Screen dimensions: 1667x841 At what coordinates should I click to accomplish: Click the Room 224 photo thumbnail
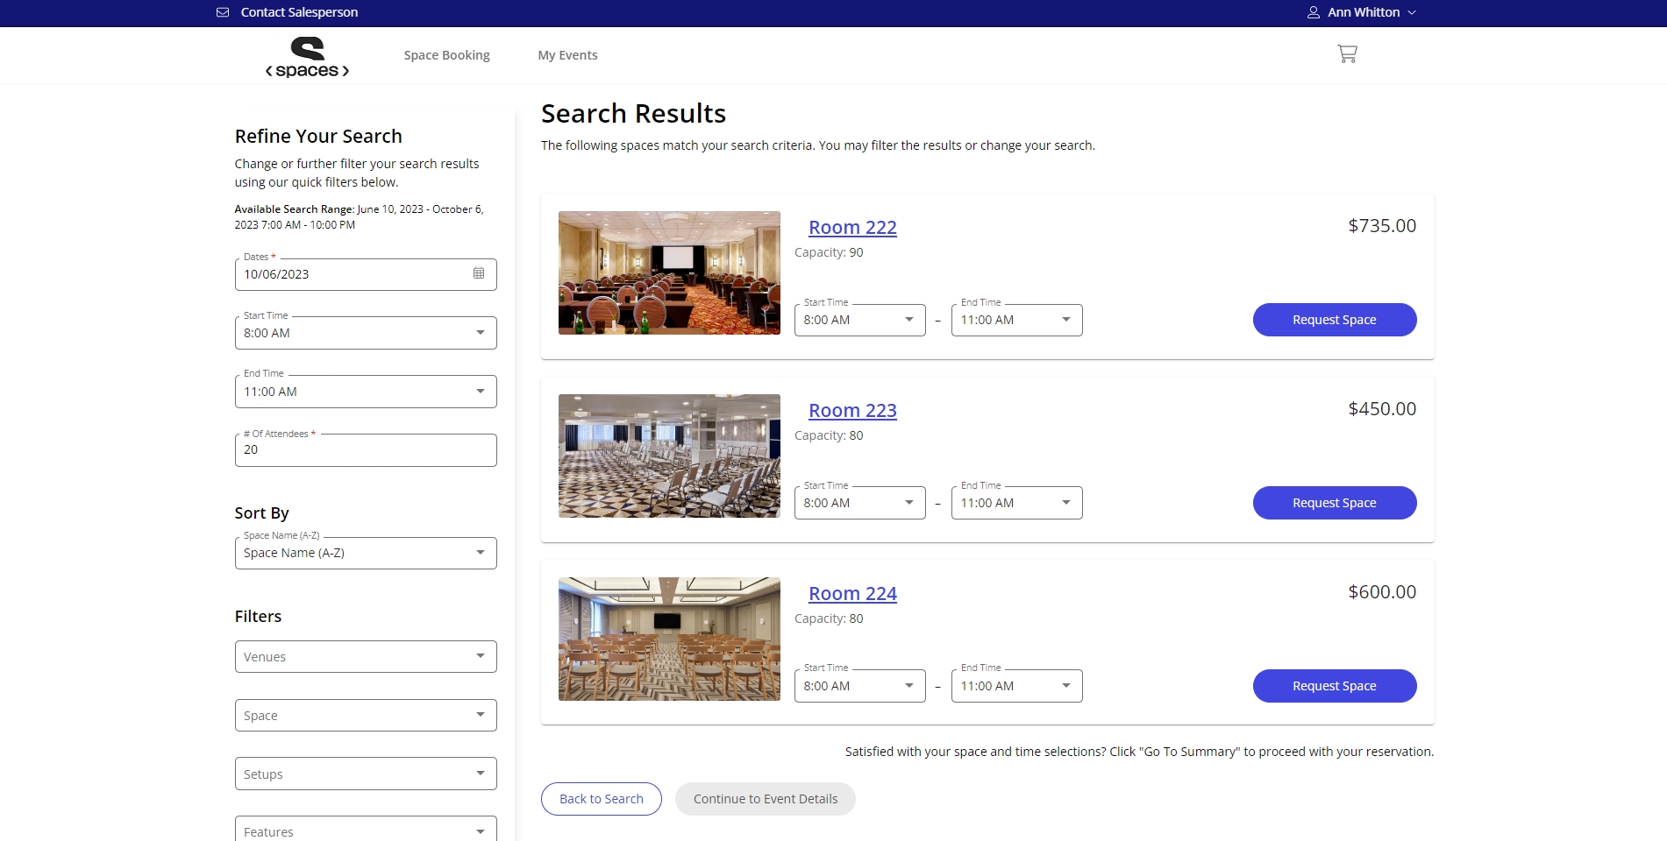(668, 639)
